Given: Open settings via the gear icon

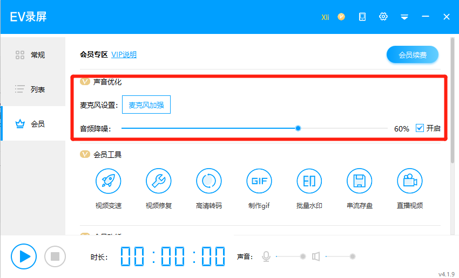Looking at the screenshot, I should click(x=383, y=17).
